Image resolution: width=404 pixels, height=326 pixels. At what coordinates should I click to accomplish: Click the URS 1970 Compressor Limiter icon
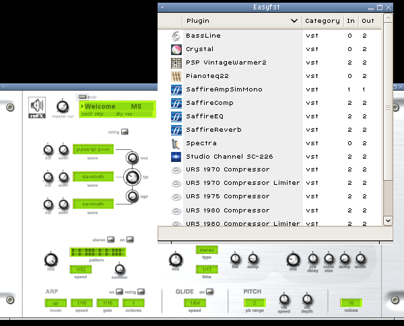tap(176, 184)
